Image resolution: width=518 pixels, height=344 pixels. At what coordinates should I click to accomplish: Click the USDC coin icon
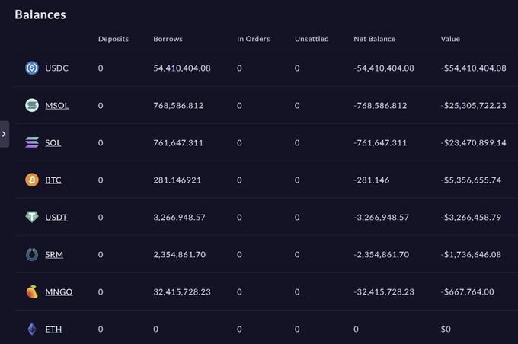[32, 68]
